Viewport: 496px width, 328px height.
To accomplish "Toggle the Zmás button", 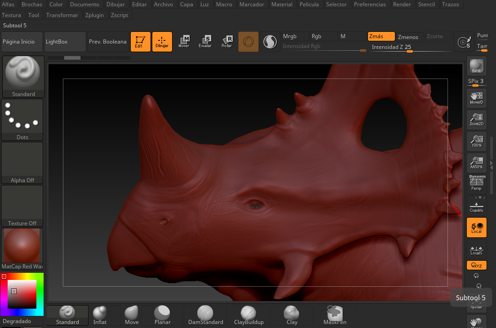I will (x=381, y=36).
